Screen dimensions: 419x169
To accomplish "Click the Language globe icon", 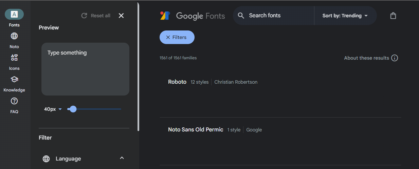I will click(46, 159).
